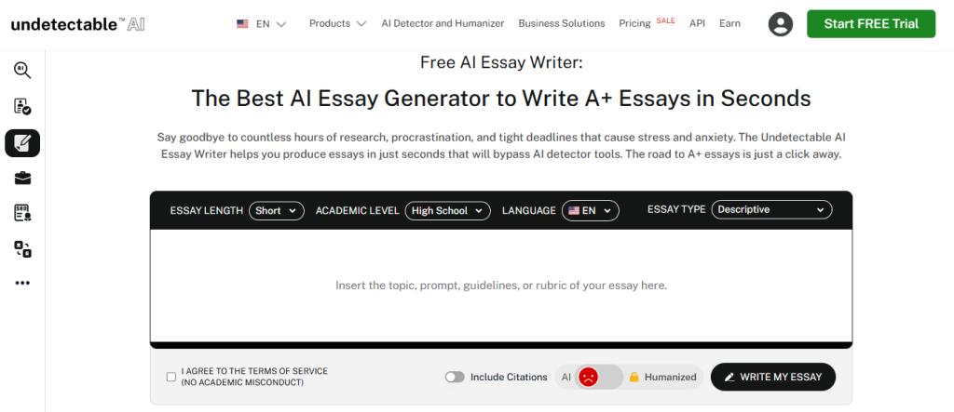Open Business Solutions page
The height and width of the screenshot is (412, 954).
click(x=562, y=23)
